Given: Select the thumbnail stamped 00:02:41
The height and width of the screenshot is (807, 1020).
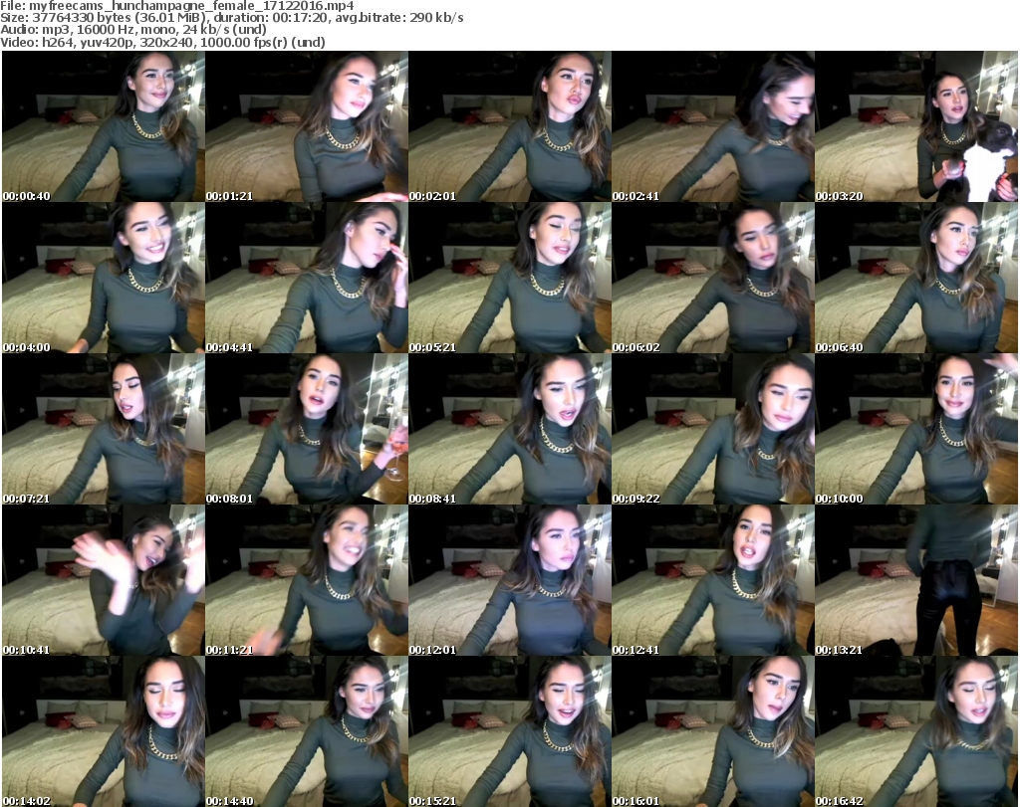Looking at the screenshot, I should [713, 126].
